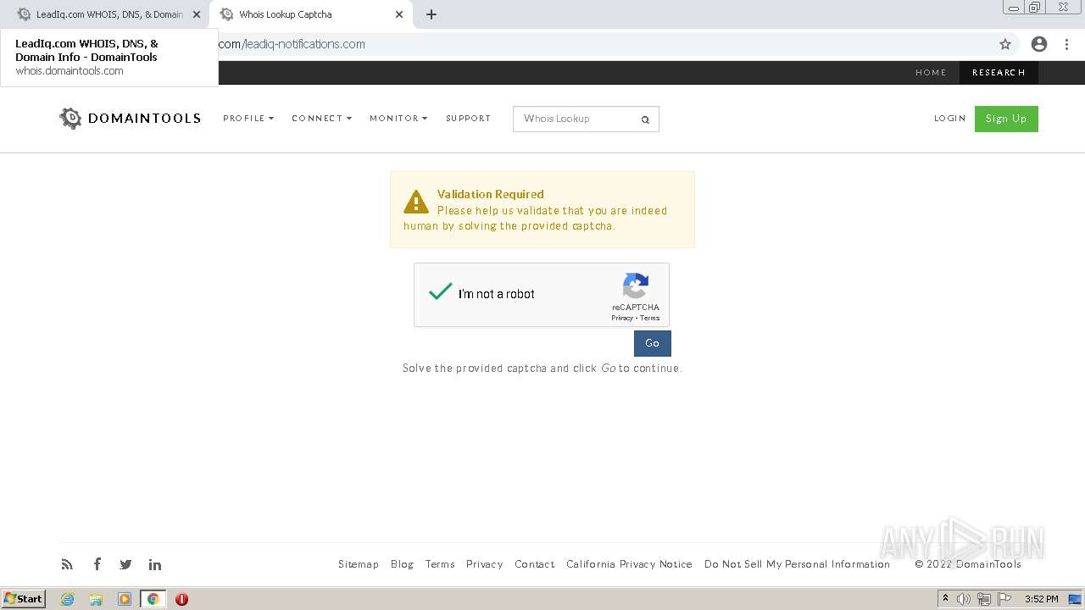Expand the PROFILE dropdown menu
1085x610 pixels.
[x=248, y=119]
